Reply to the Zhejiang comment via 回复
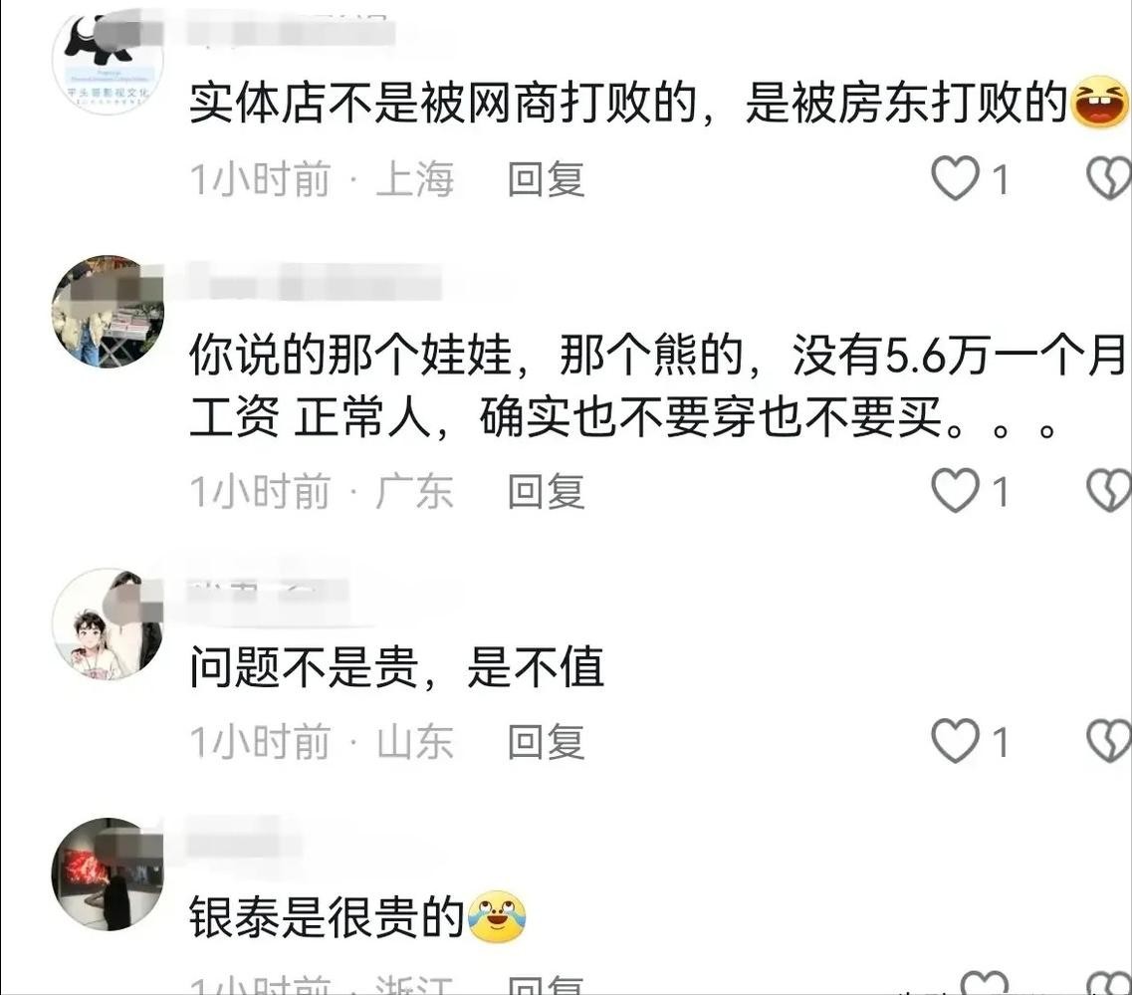 pyautogui.click(x=546, y=984)
